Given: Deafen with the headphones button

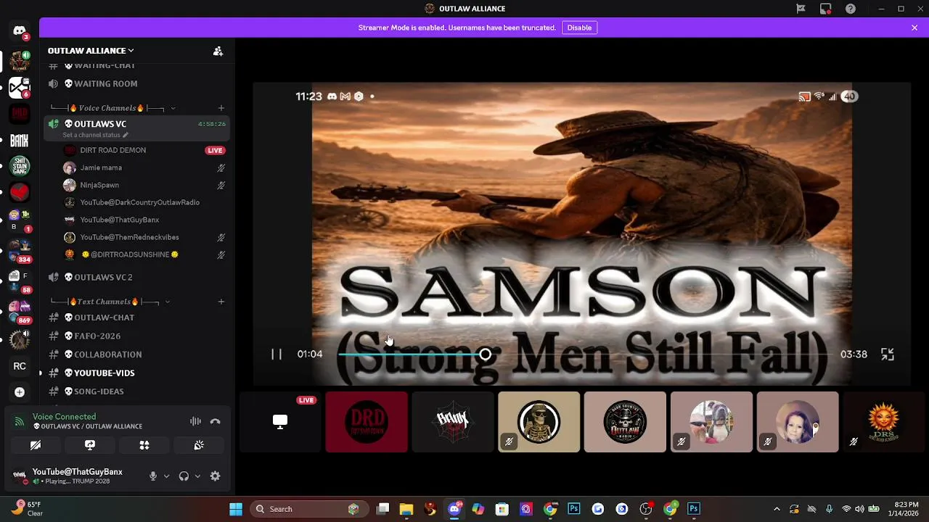Looking at the screenshot, I should click(x=184, y=476).
